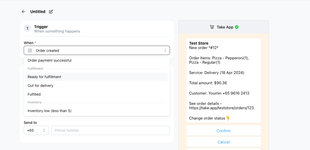
Task: Click the Fulfillment group label
Action: coord(35,69)
